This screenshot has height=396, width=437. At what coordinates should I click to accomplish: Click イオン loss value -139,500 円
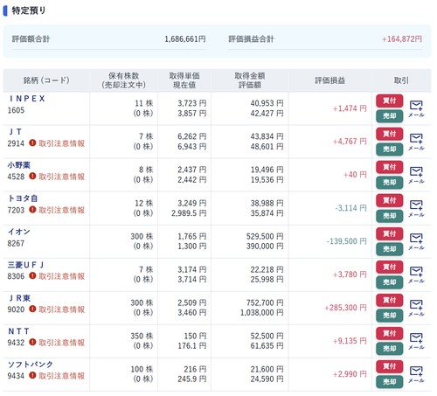346,241
